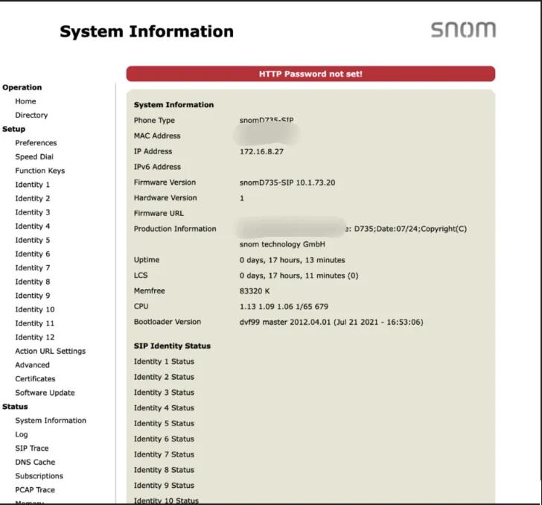The width and height of the screenshot is (542, 505).
Task: Open the Certificates page
Action: click(35, 378)
